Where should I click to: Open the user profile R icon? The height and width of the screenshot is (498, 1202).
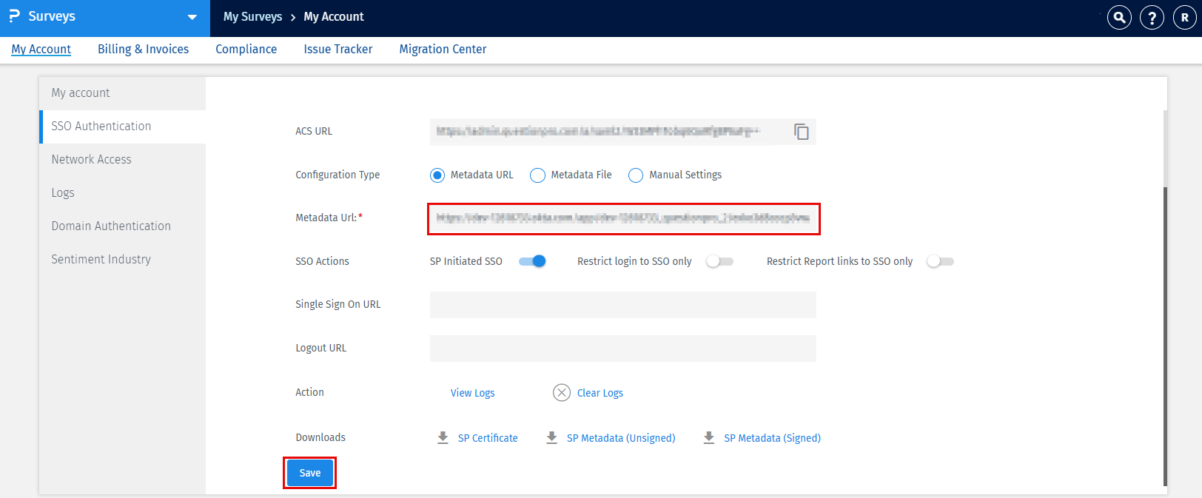(1184, 17)
